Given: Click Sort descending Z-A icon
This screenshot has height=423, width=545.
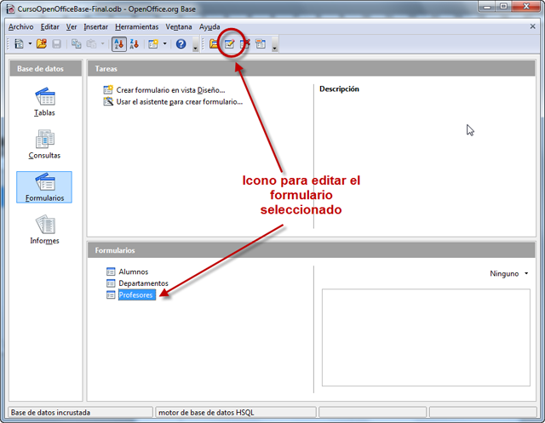Looking at the screenshot, I should click(x=135, y=44).
